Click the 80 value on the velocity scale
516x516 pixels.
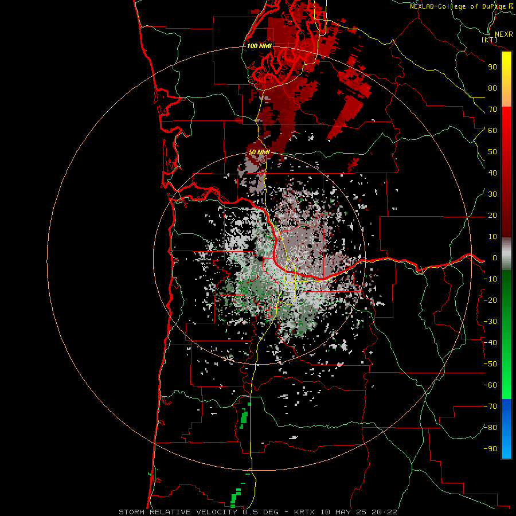tap(492, 88)
